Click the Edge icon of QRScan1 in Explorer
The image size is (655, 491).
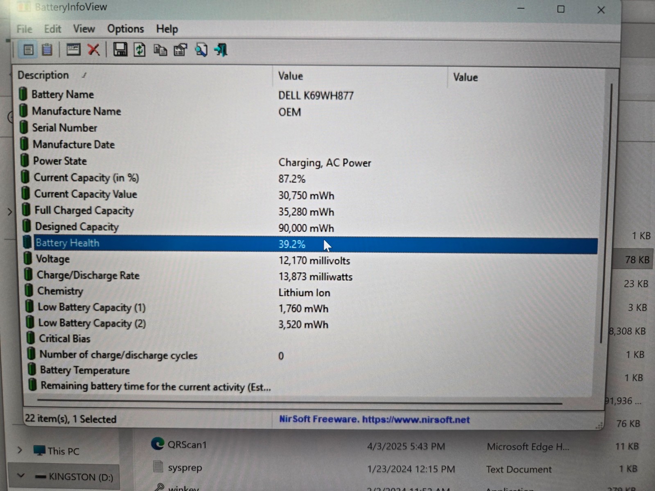[x=158, y=444]
